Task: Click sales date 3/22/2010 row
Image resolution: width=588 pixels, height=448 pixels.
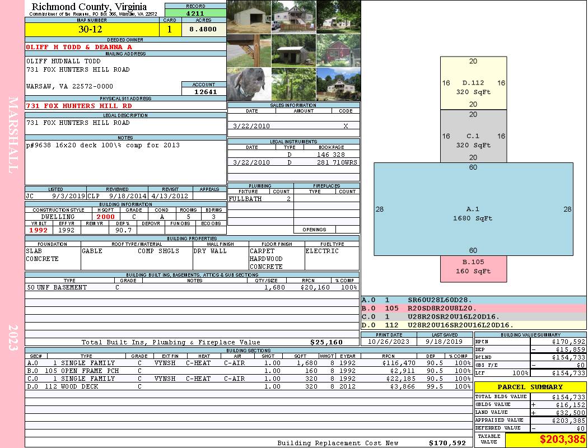Action: [x=293, y=126]
